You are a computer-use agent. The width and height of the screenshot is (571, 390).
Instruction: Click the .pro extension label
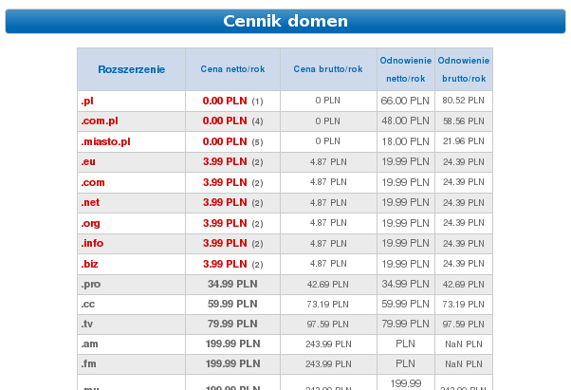coord(91,284)
